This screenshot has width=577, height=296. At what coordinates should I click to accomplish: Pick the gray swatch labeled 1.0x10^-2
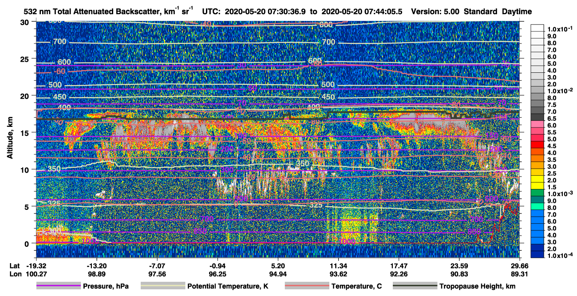pos(538,90)
